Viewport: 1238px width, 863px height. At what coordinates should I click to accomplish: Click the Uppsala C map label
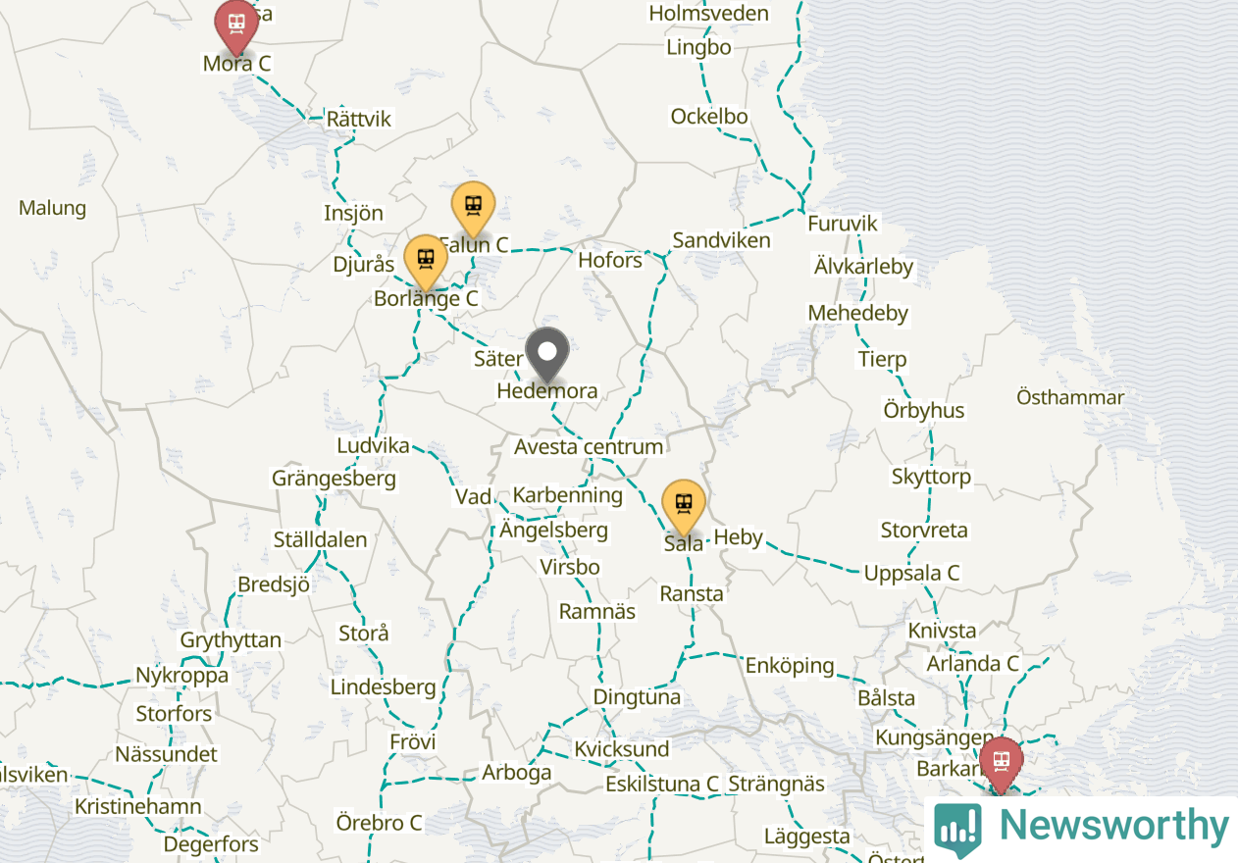(911, 574)
